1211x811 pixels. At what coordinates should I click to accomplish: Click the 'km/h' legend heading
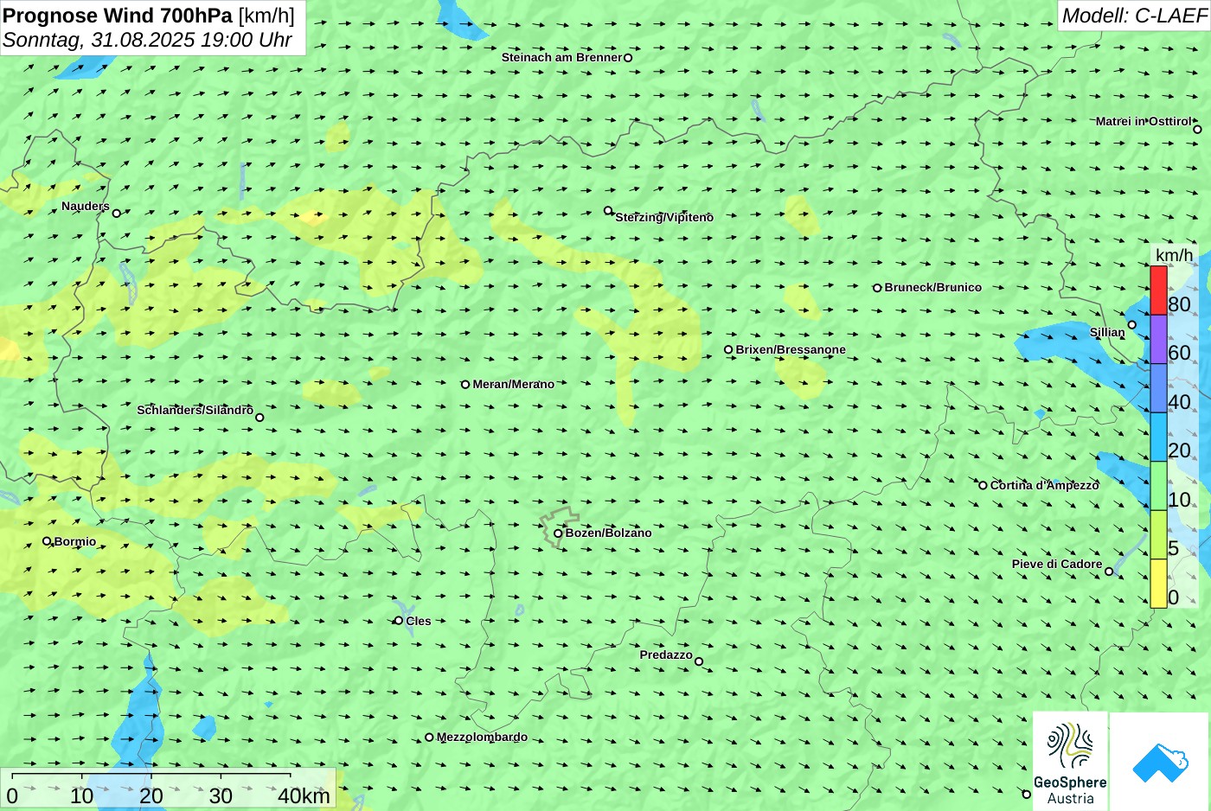tap(1174, 255)
